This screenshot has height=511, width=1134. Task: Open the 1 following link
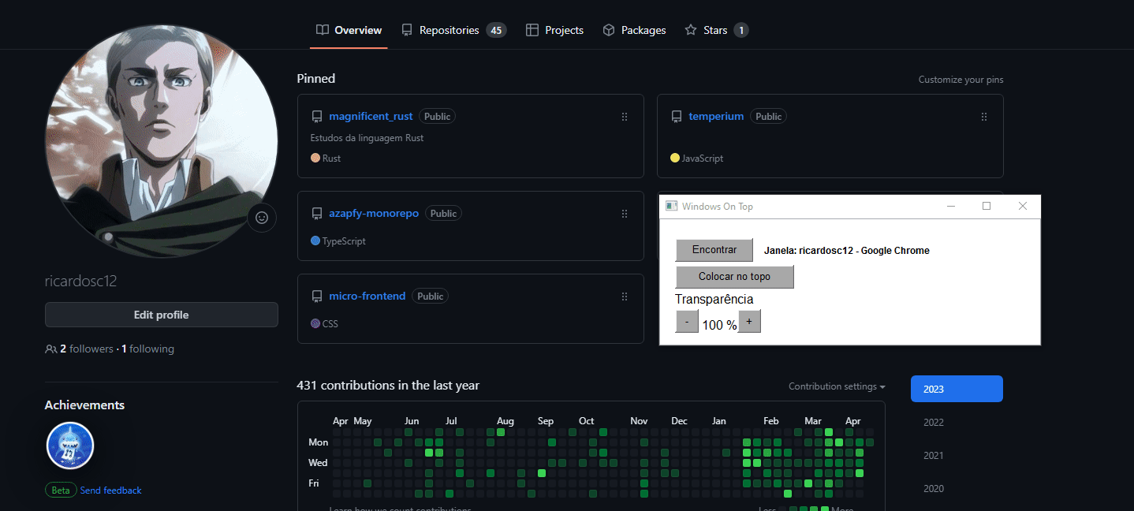point(147,349)
